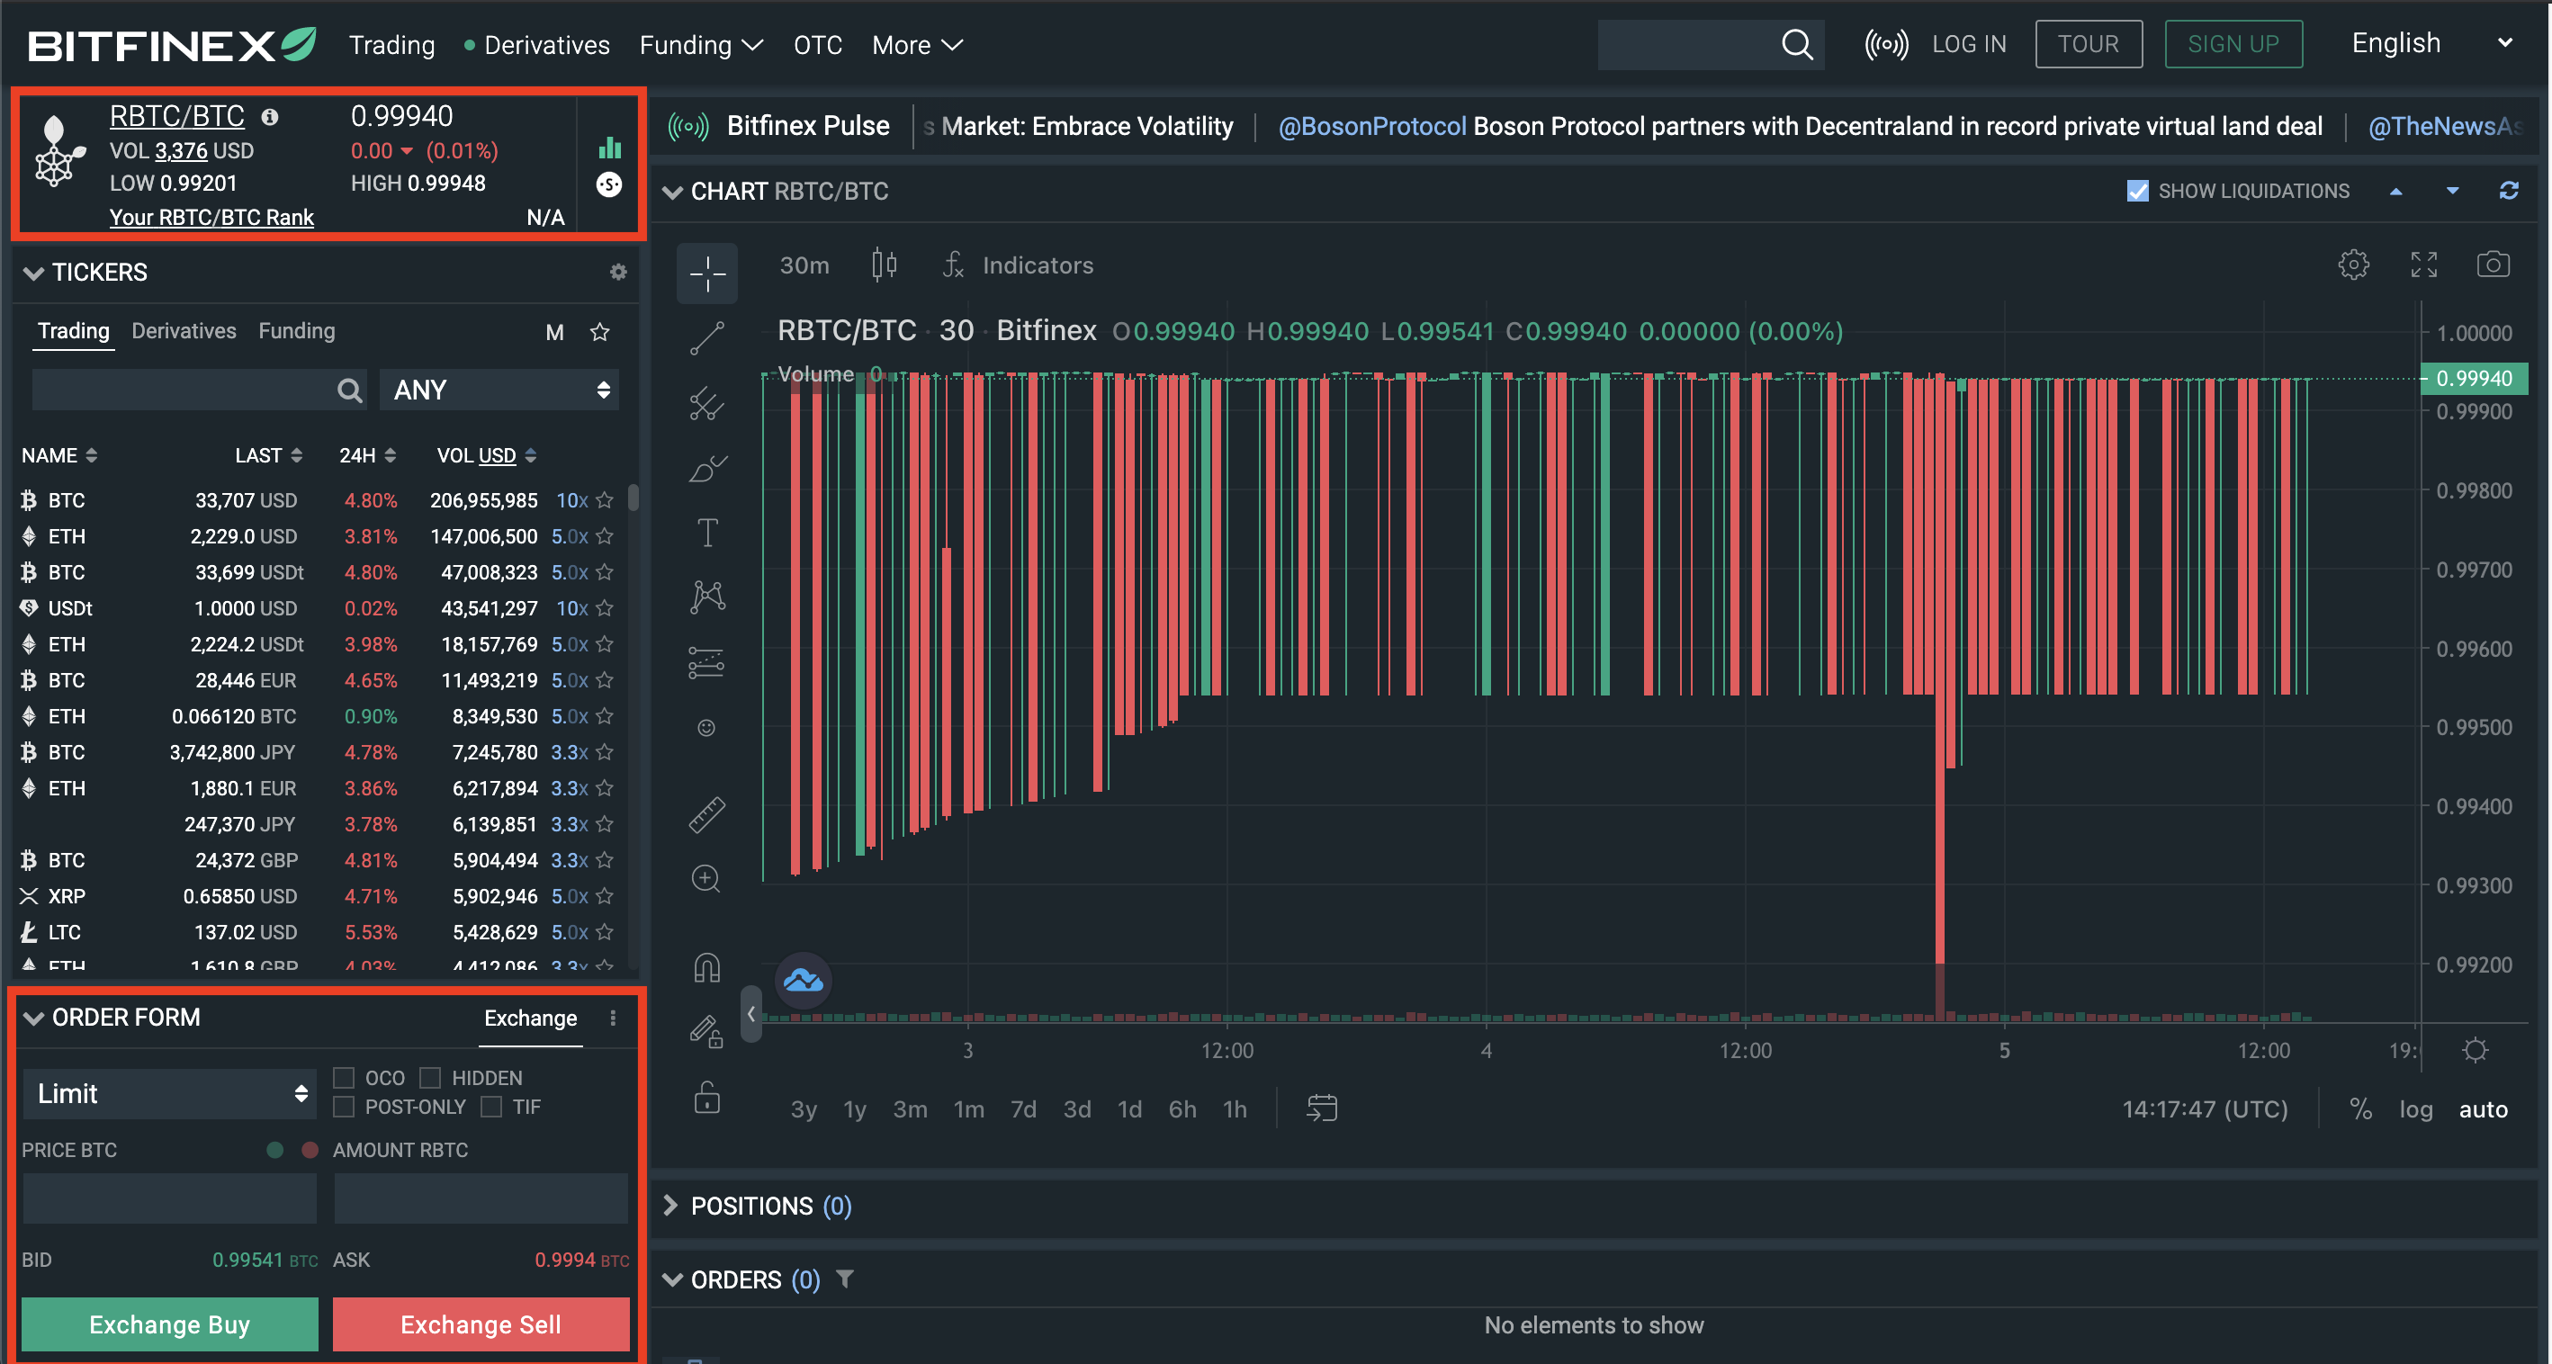Screen dimensions: 2552x1364
Task: Enable the OCO checkbox
Action: (x=344, y=1078)
